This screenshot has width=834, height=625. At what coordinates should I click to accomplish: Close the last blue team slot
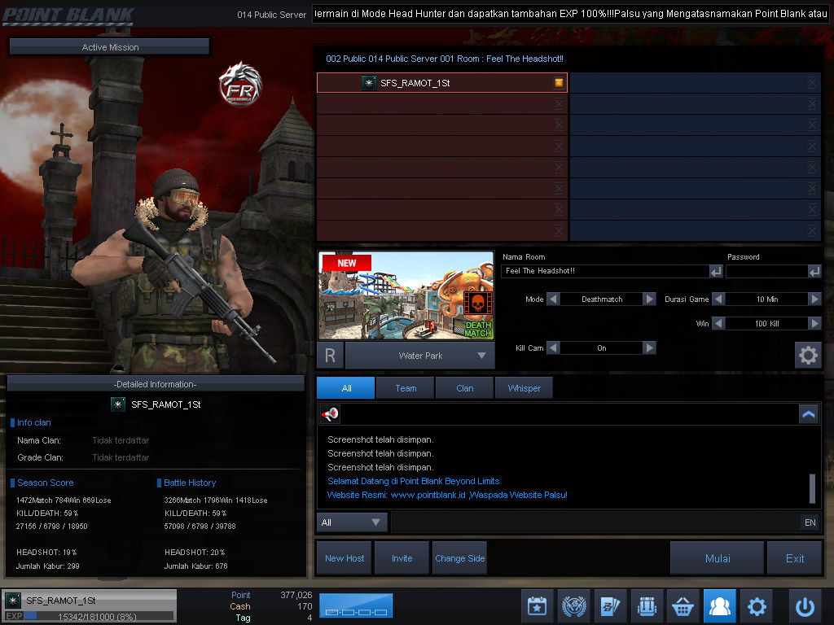click(x=812, y=230)
